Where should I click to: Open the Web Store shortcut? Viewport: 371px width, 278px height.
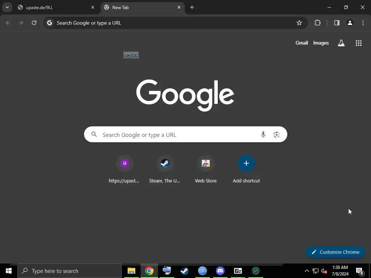pyautogui.click(x=206, y=169)
